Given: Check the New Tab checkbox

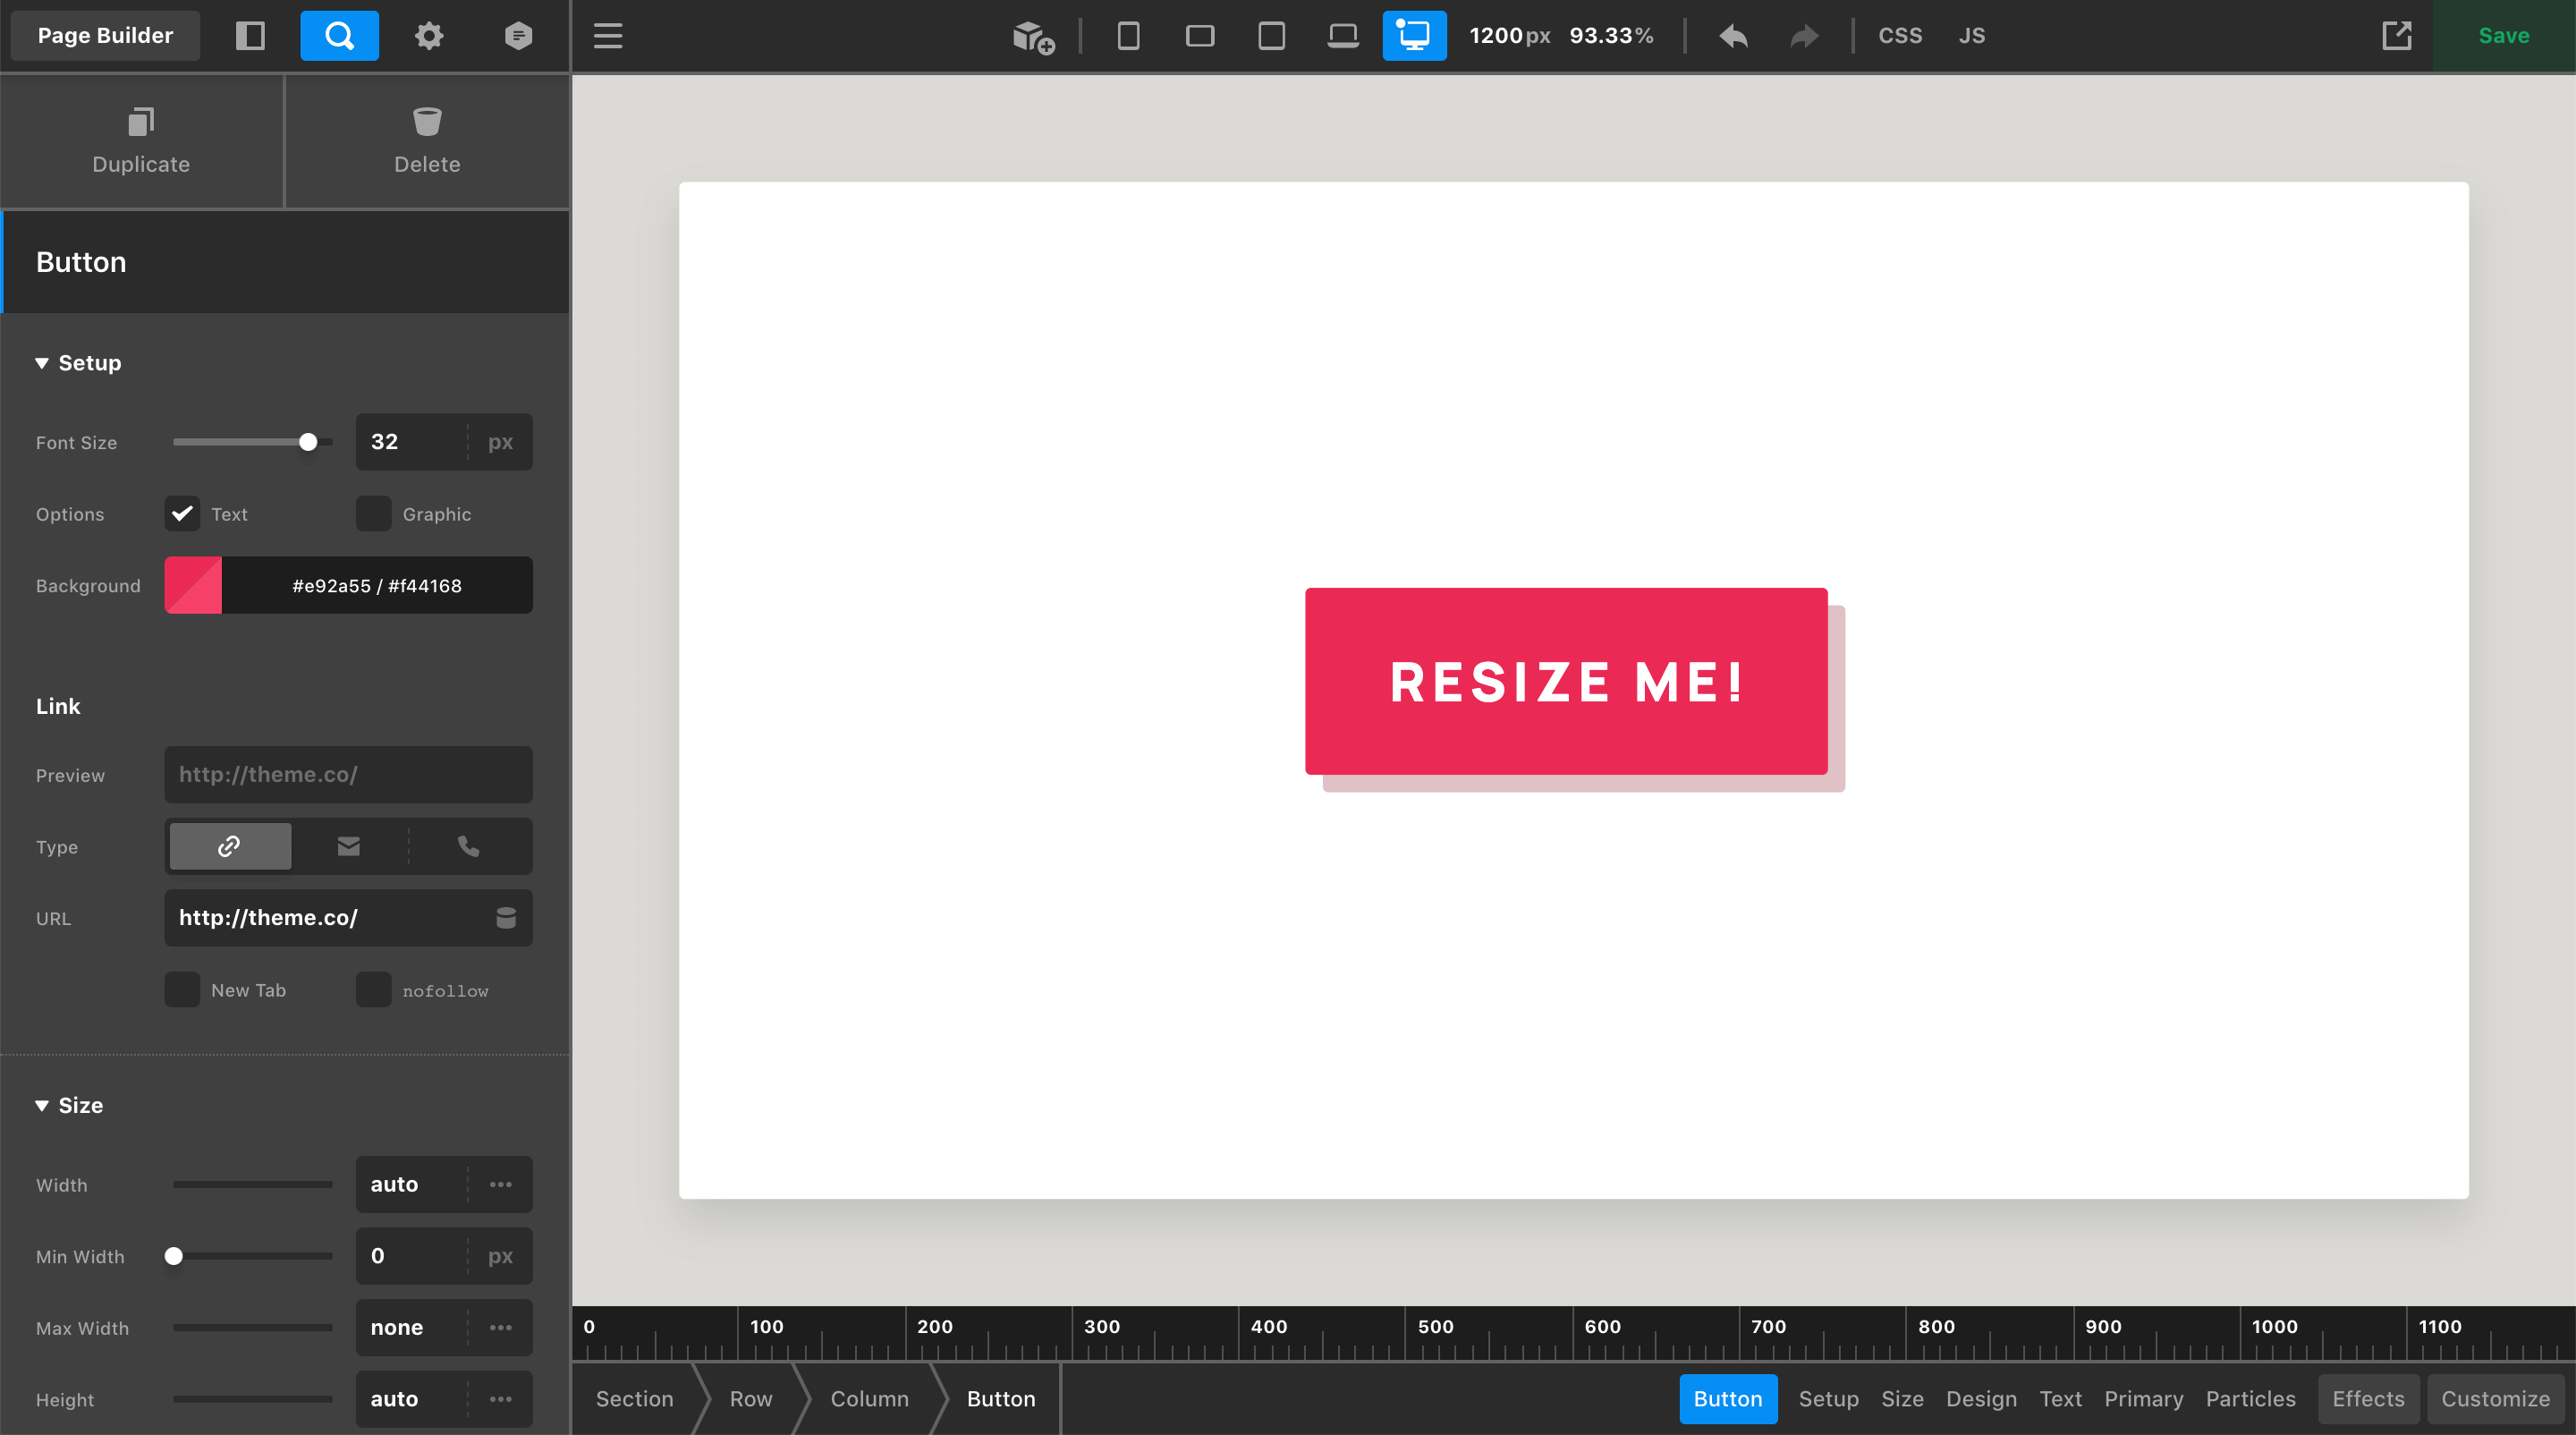Looking at the screenshot, I should pyautogui.click(x=182, y=990).
